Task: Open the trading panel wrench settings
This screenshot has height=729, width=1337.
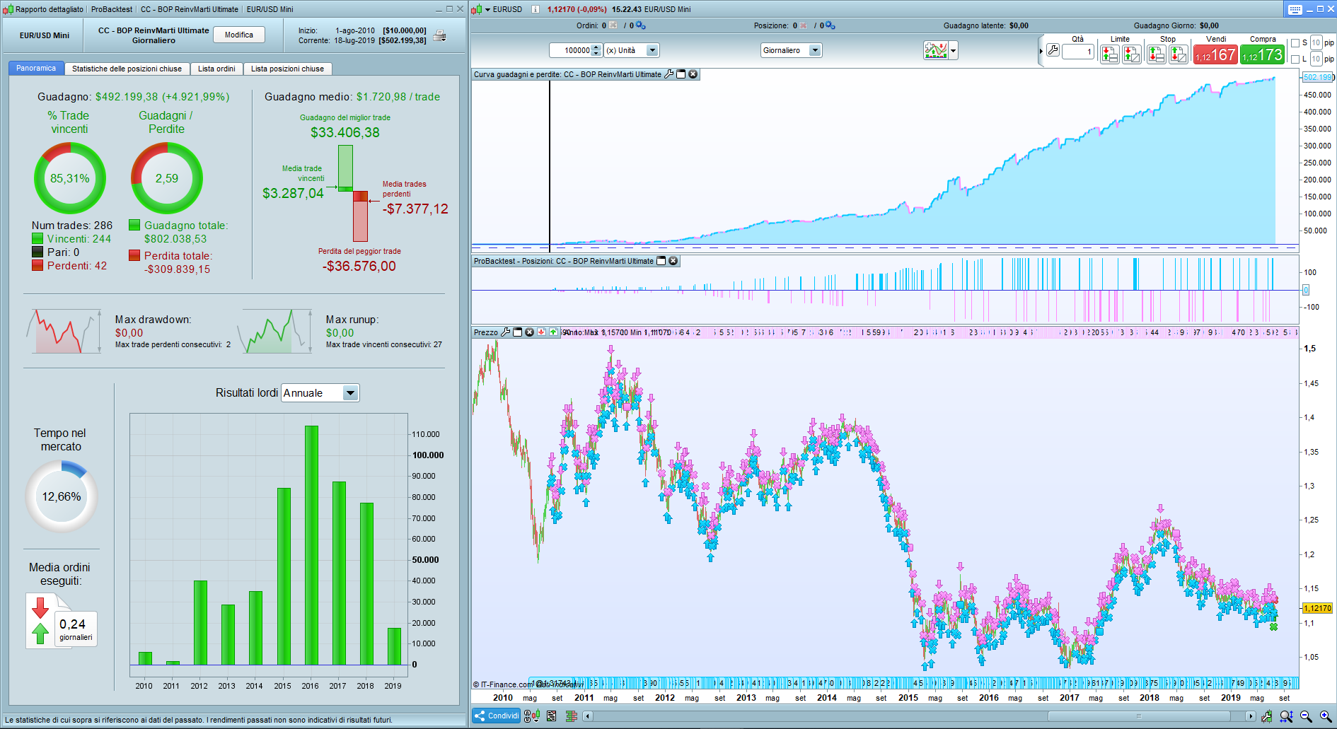Action: coord(1053,50)
